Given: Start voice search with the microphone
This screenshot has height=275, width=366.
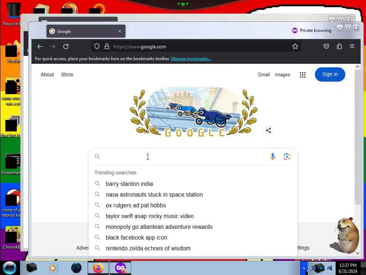Looking at the screenshot, I should [x=272, y=156].
